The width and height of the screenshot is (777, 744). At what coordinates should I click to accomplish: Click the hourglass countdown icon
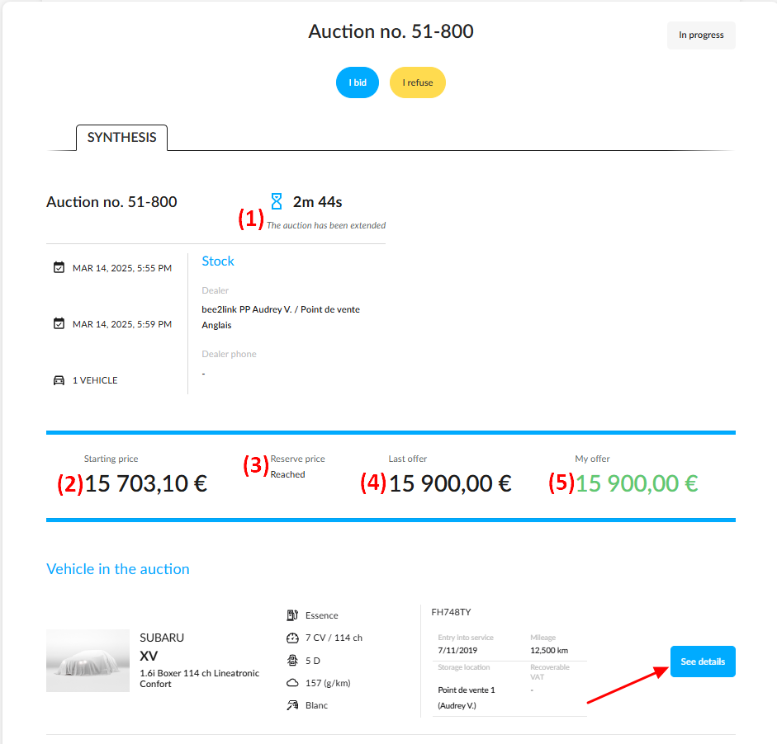tap(277, 201)
